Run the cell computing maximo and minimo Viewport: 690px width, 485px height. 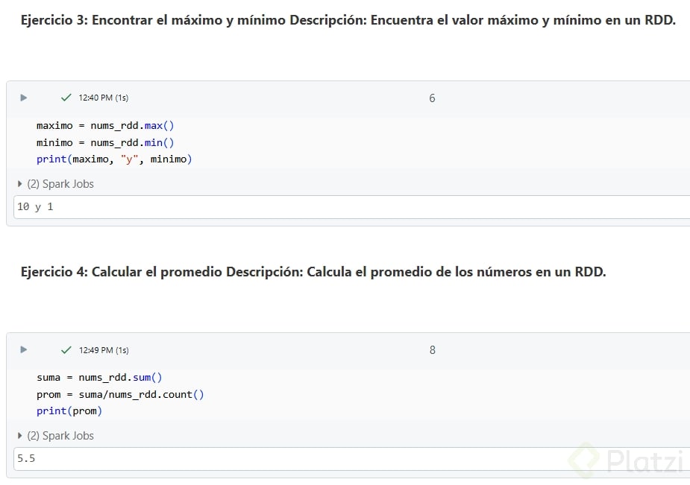23,98
